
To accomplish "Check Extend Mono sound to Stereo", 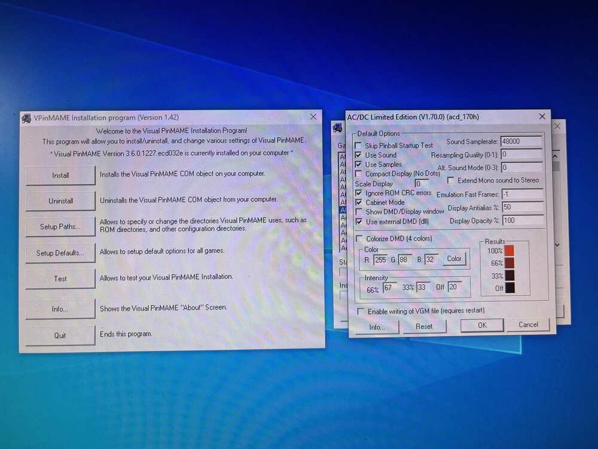I will click(451, 180).
